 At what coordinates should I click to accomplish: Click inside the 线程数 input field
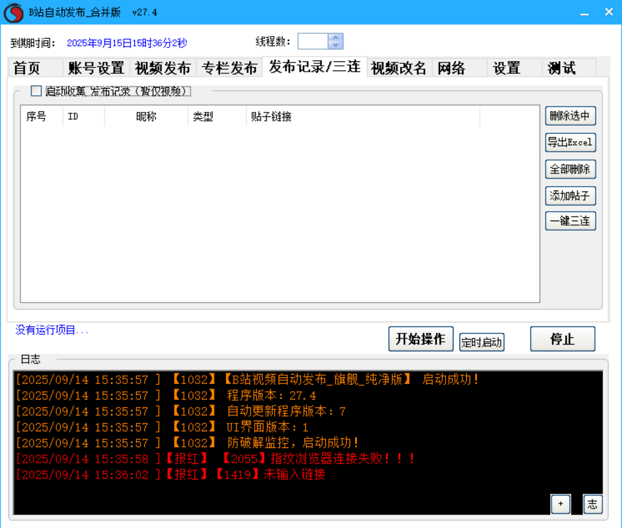[x=312, y=41]
